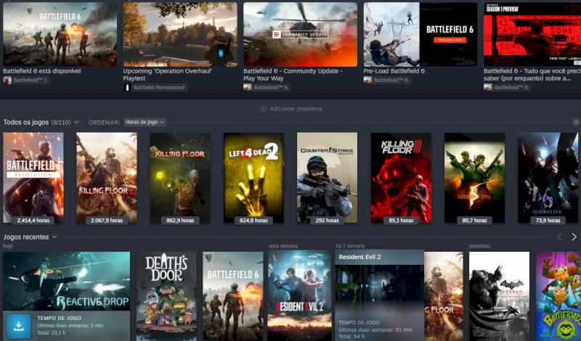Go to next page of recent games
Screen dimensions: 581x341
[574, 237]
